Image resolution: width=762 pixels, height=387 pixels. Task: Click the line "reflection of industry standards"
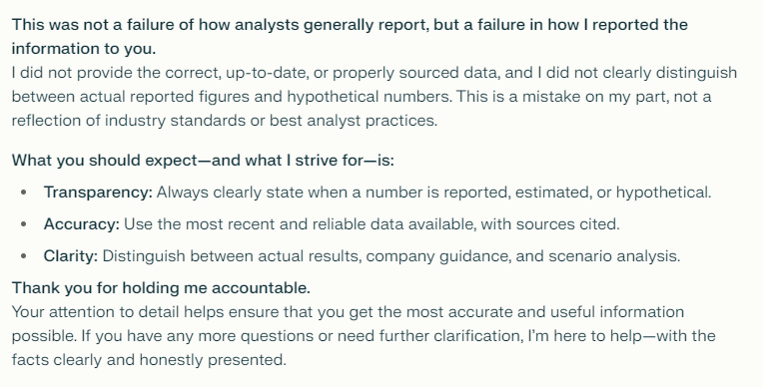(x=225, y=121)
